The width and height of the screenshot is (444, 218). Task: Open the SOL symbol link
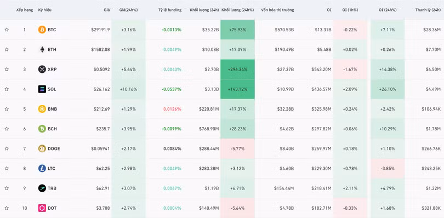[x=52, y=89]
